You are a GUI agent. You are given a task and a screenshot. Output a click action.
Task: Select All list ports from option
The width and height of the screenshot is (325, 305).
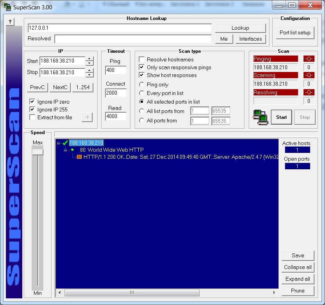pos(141,111)
